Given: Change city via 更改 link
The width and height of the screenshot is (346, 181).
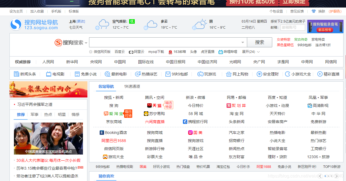Looking at the screenshot, I should pyautogui.click(x=81, y=21).
